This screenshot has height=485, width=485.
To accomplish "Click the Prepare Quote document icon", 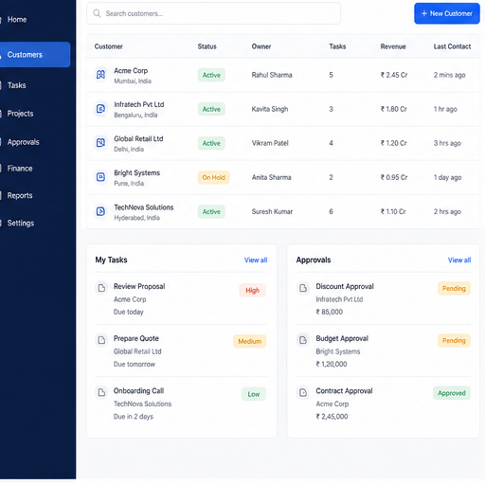I will pos(101,340).
